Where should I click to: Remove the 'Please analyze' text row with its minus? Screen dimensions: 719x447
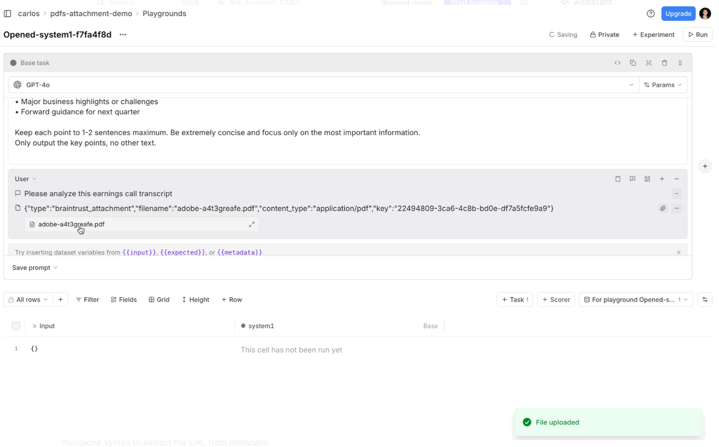[x=677, y=194]
